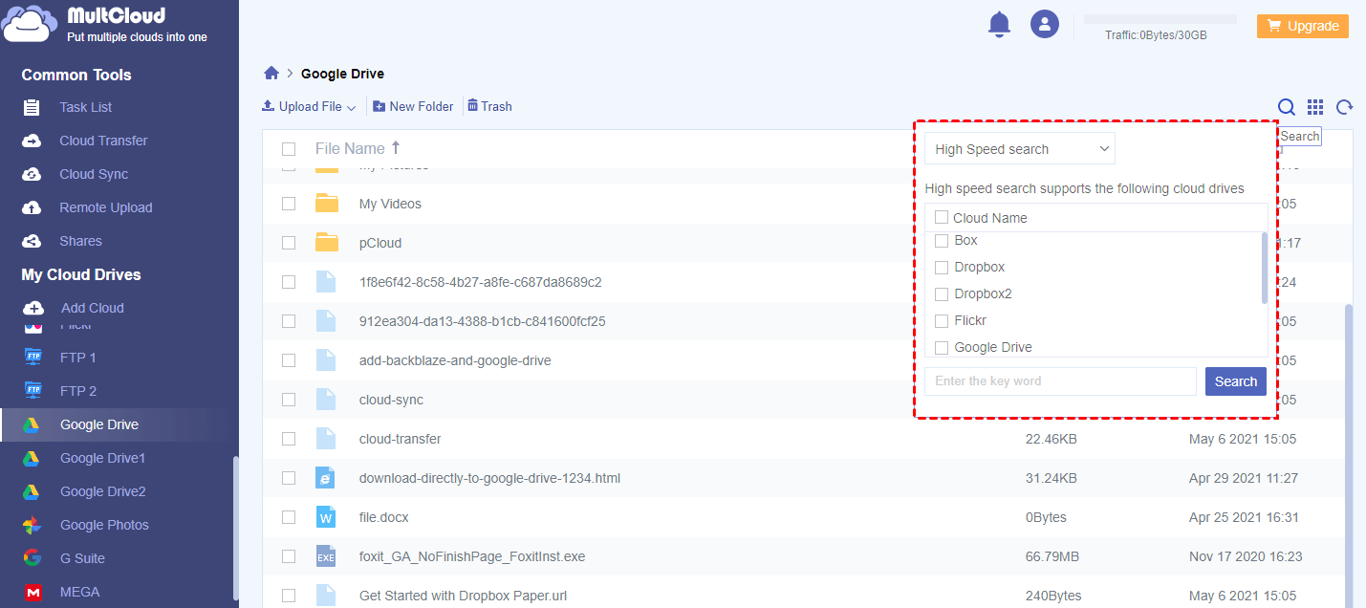
Task: Click the Task List sidebar icon
Action: click(32, 107)
